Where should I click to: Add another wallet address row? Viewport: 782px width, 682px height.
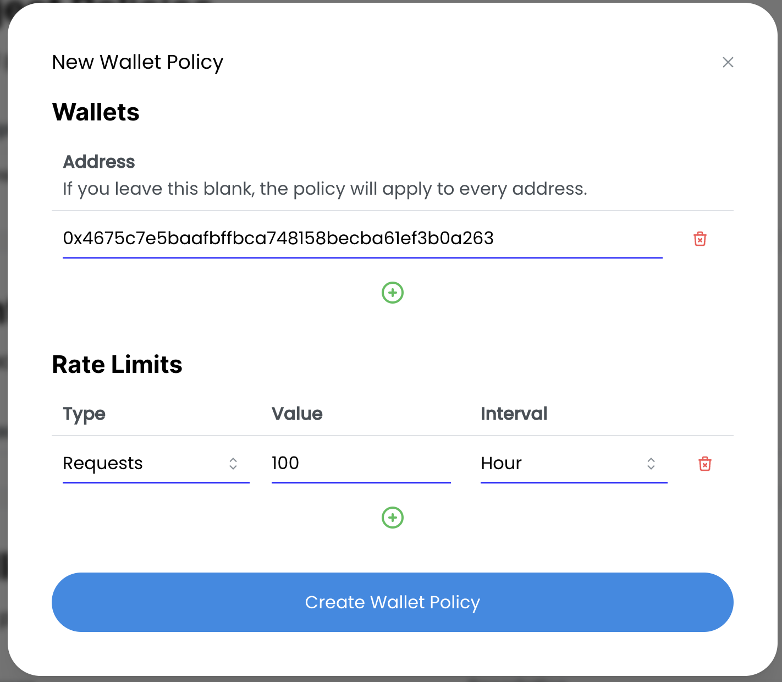tap(393, 293)
